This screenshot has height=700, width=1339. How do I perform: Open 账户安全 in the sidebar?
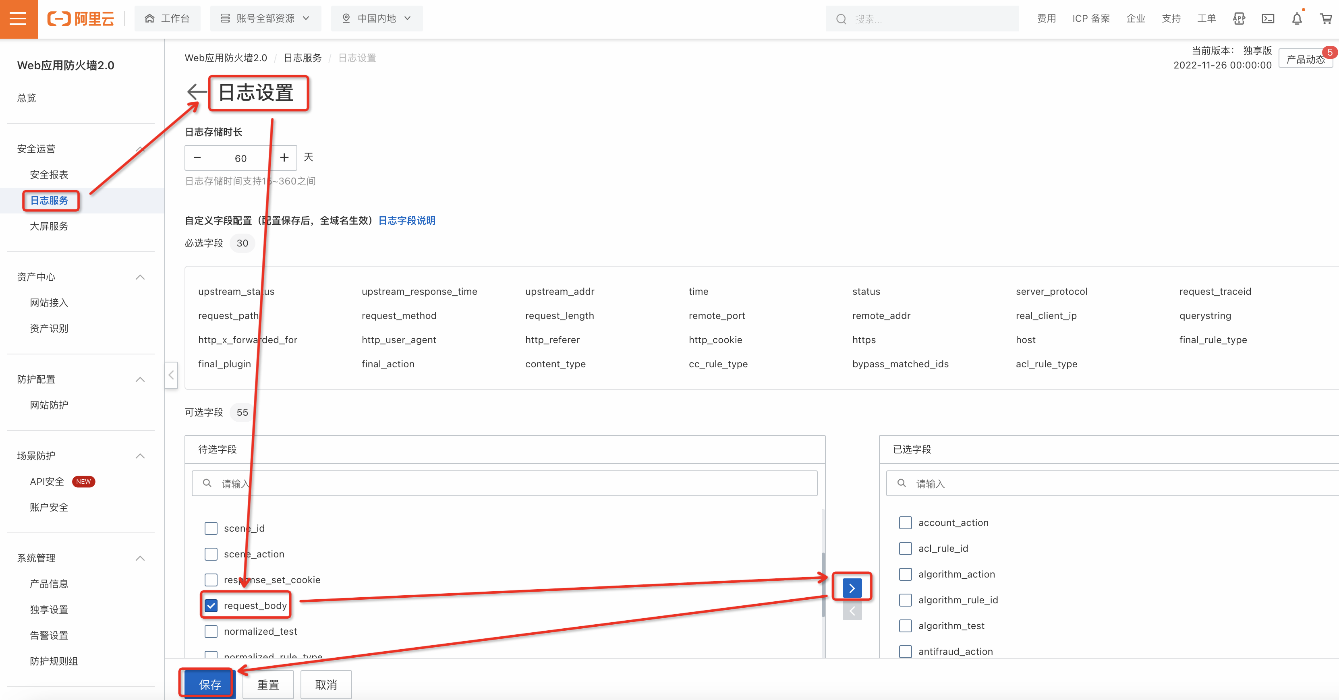point(49,507)
